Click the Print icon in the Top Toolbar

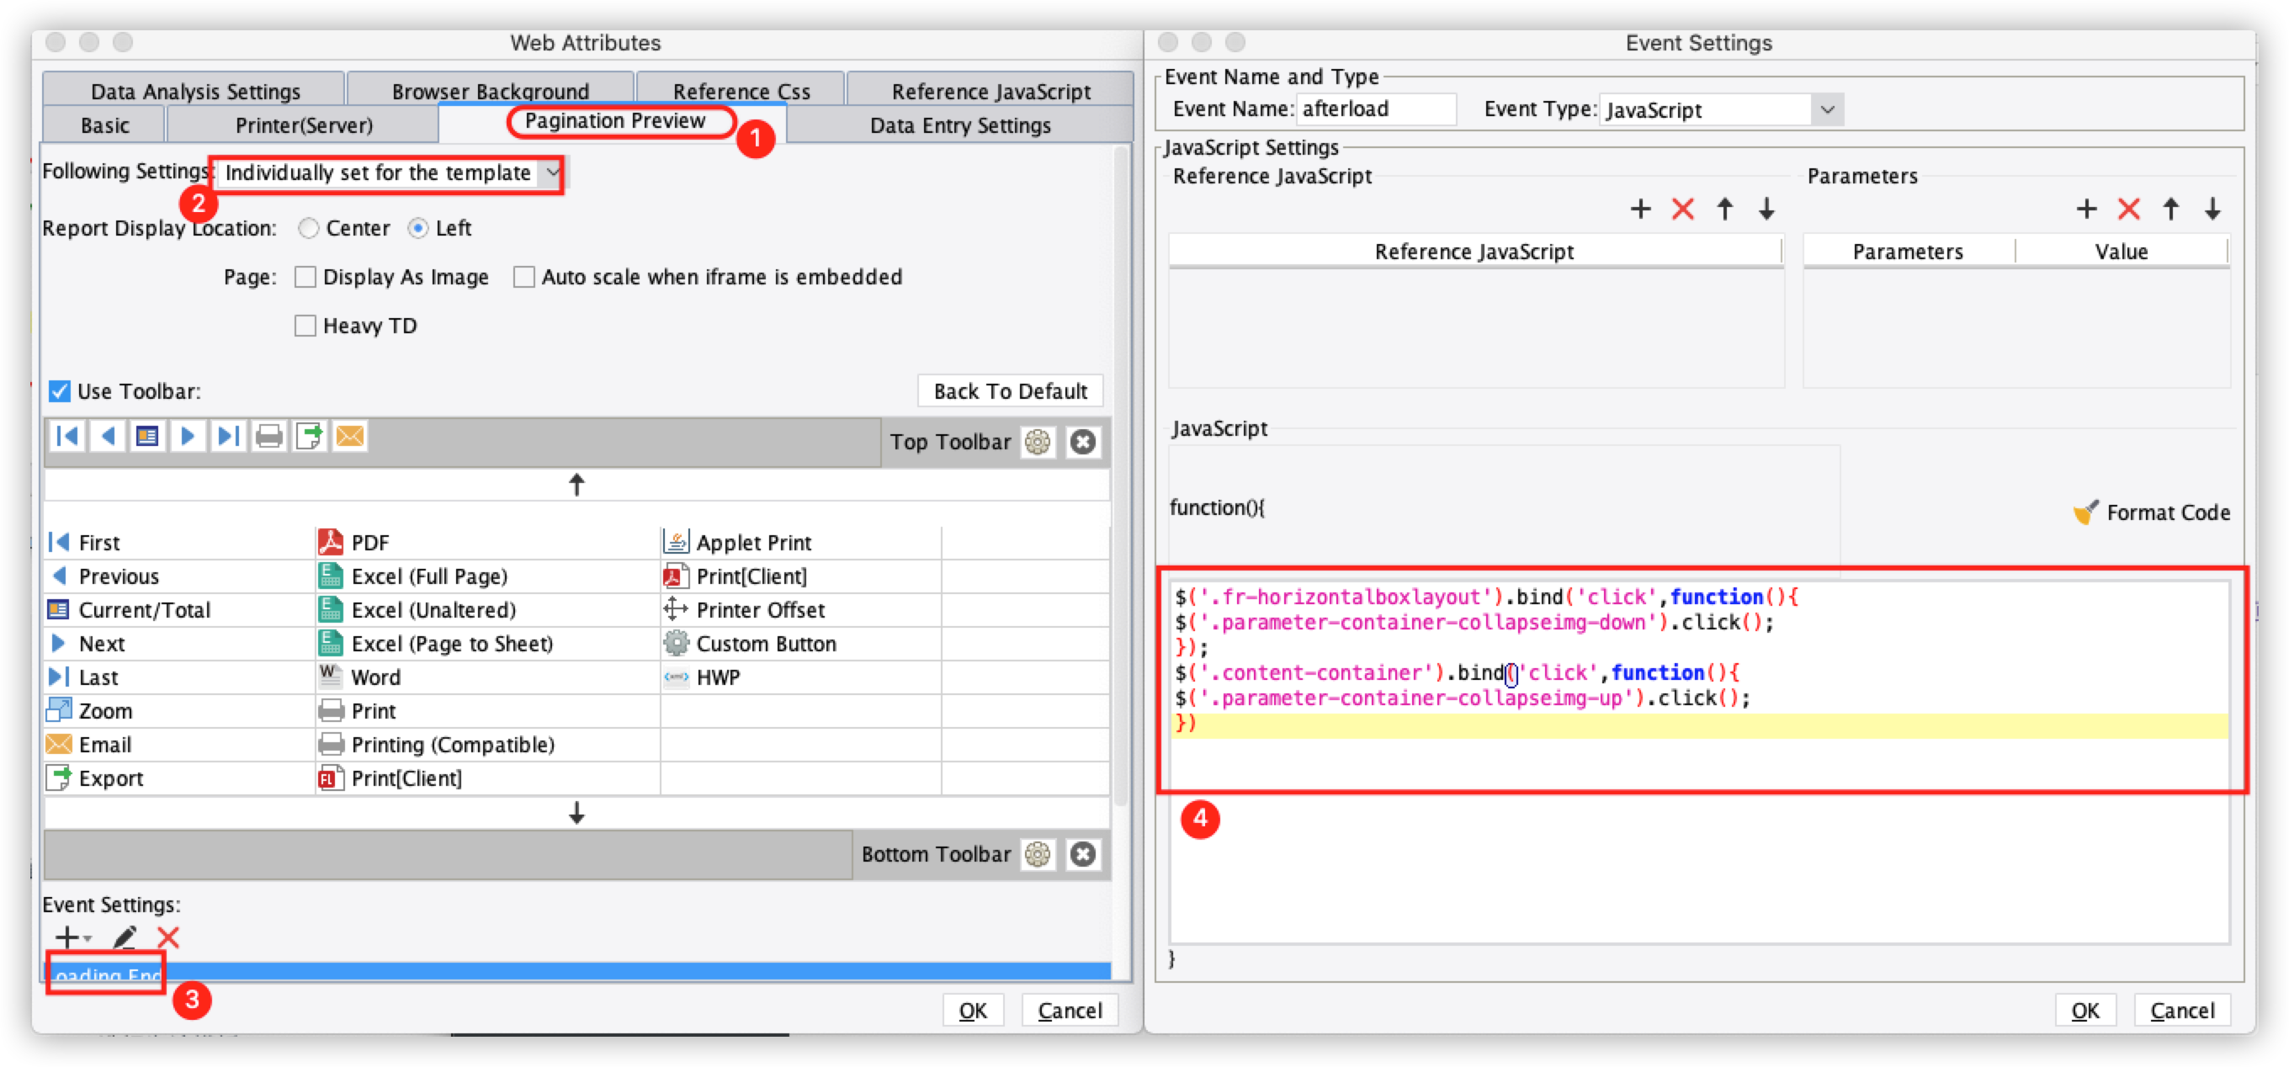[268, 435]
